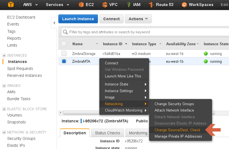Expand the CloudWatch Monitoring submenu
229x149 pixels.
124,110
